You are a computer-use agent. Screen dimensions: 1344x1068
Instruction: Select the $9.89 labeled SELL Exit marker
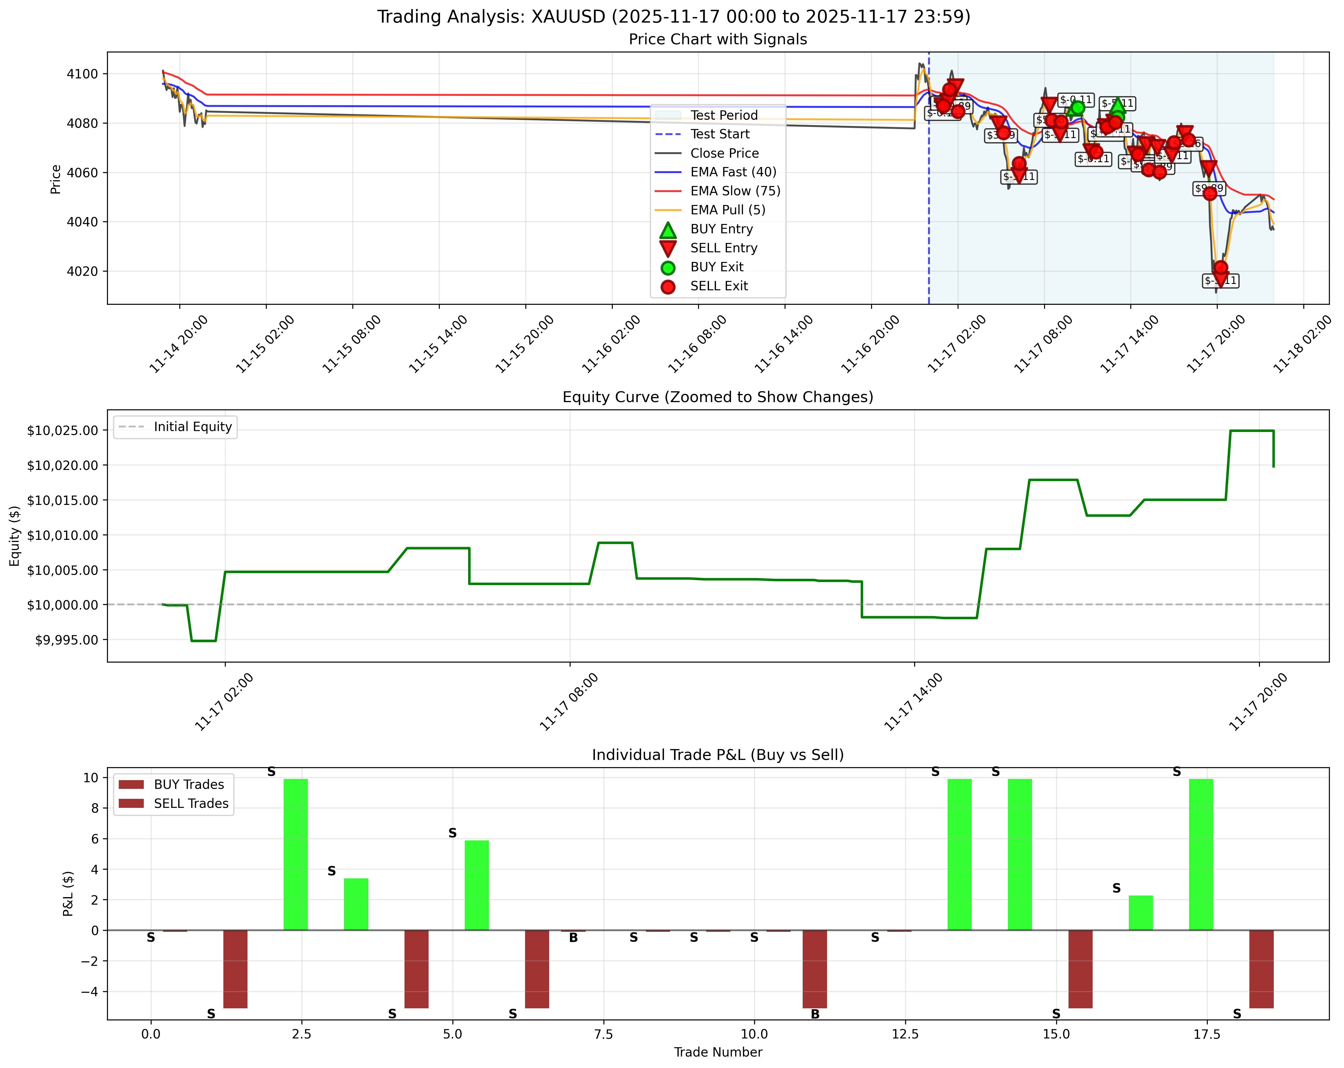[x=1210, y=194]
